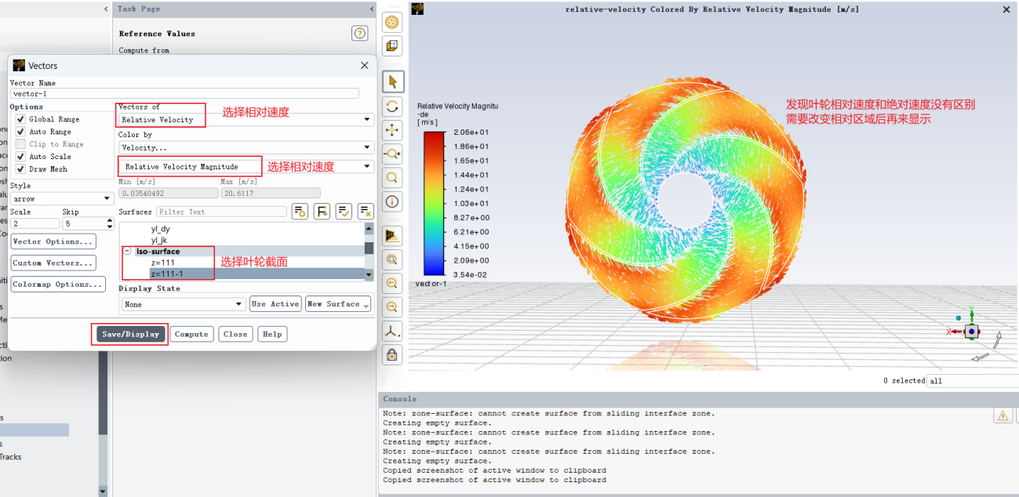Click the Compute button
This screenshot has width=1019, height=497.
coord(191,334)
